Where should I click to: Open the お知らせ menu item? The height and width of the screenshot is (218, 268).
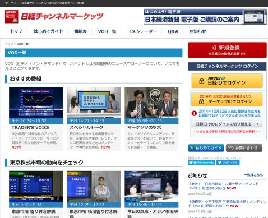(197, 31)
